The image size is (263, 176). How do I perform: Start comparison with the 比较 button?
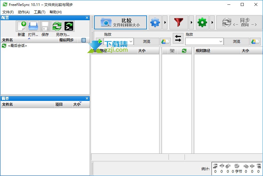click(121, 23)
